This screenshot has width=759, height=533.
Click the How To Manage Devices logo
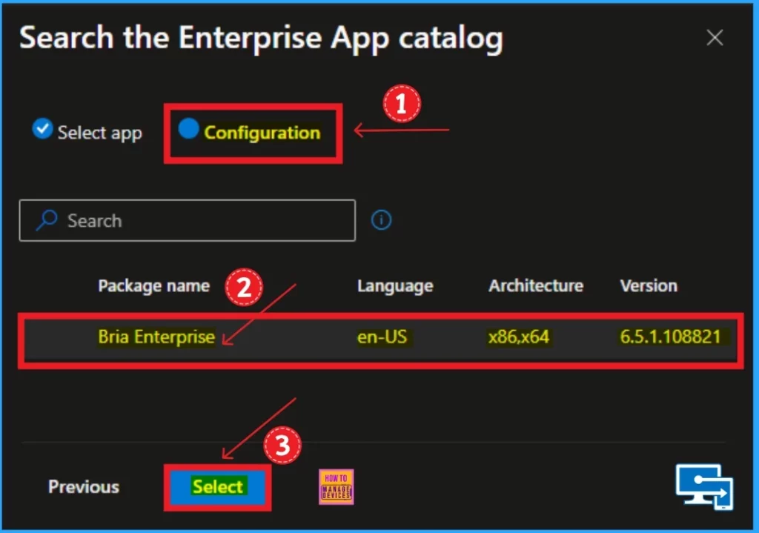[x=336, y=487]
